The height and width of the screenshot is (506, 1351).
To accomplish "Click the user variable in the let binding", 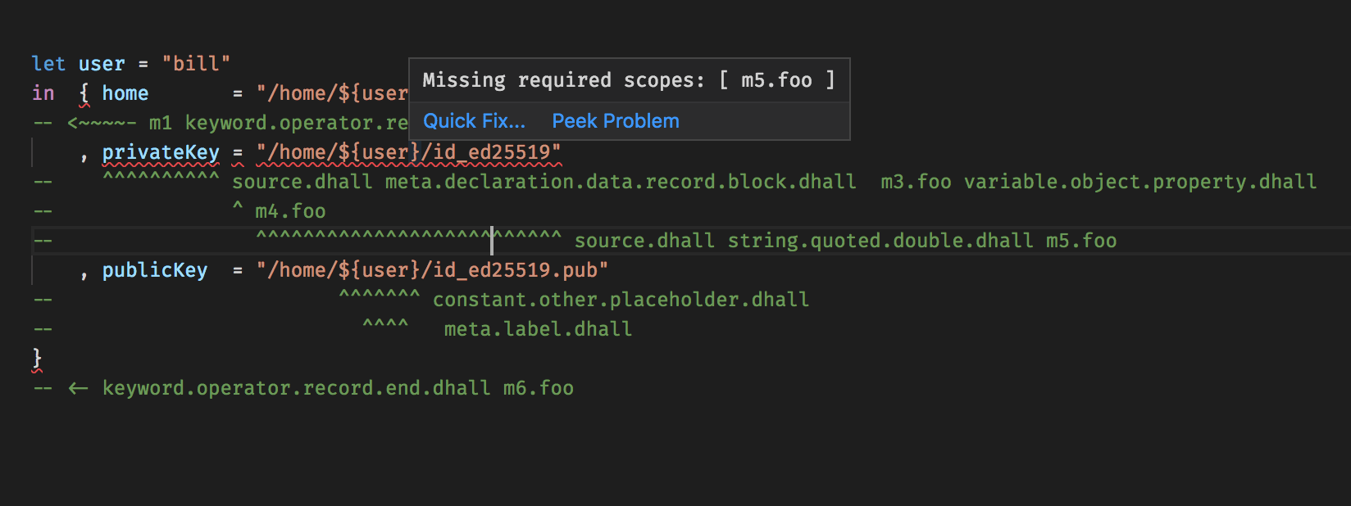I will (100, 63).
